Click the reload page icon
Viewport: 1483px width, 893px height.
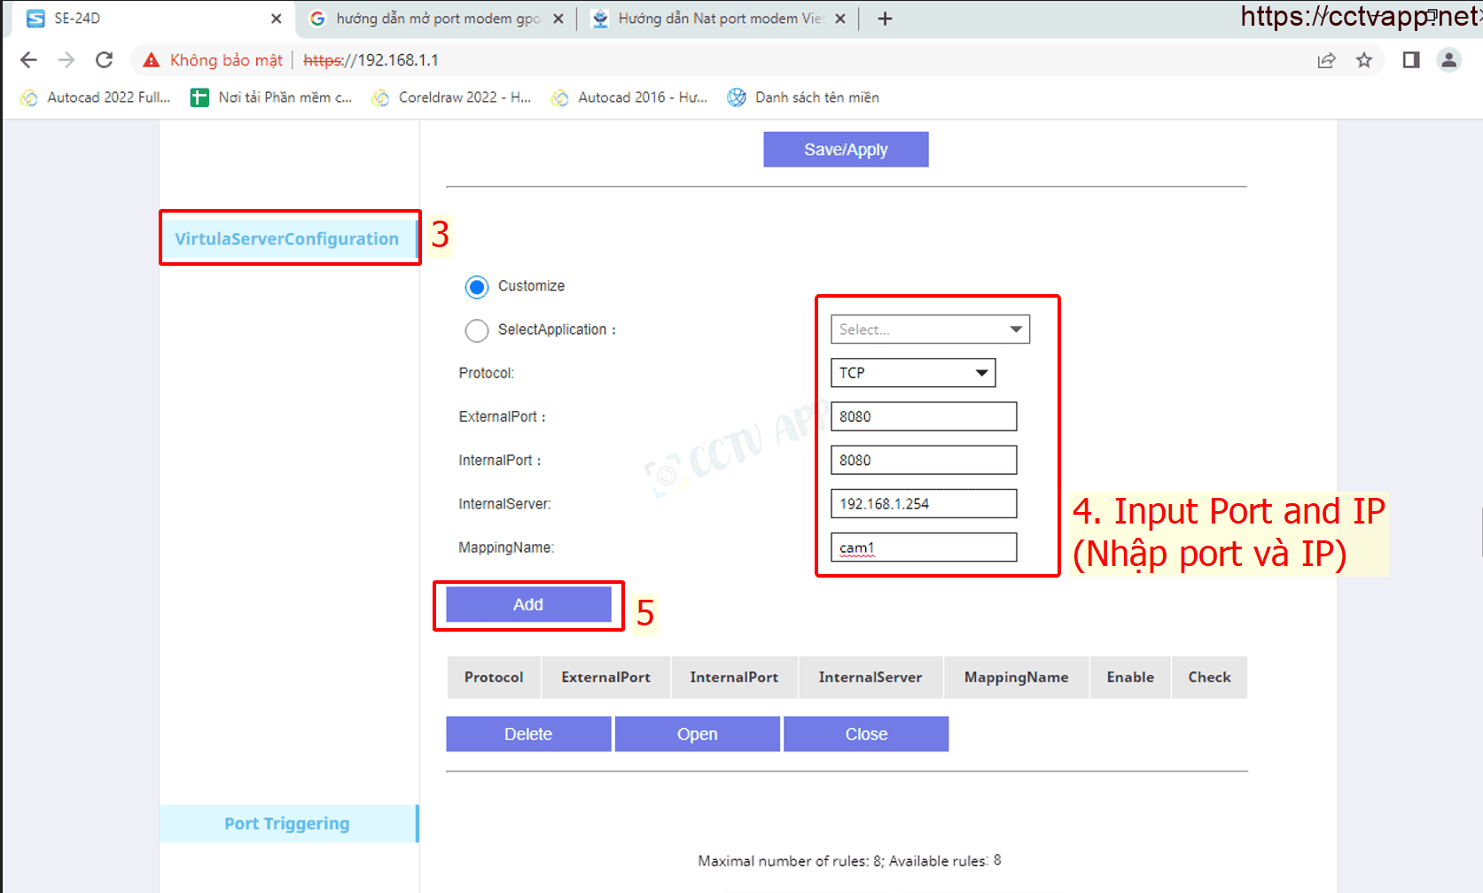pos(105,60)
